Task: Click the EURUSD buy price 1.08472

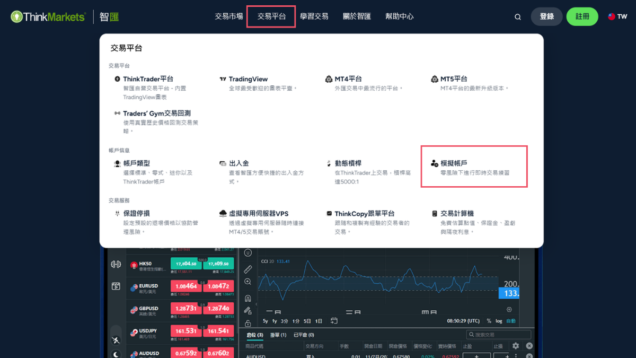Action: tap(218, 286)
